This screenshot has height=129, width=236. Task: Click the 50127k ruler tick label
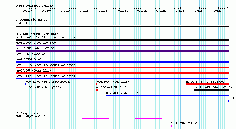pyautogui.click(x=180, y=11)
